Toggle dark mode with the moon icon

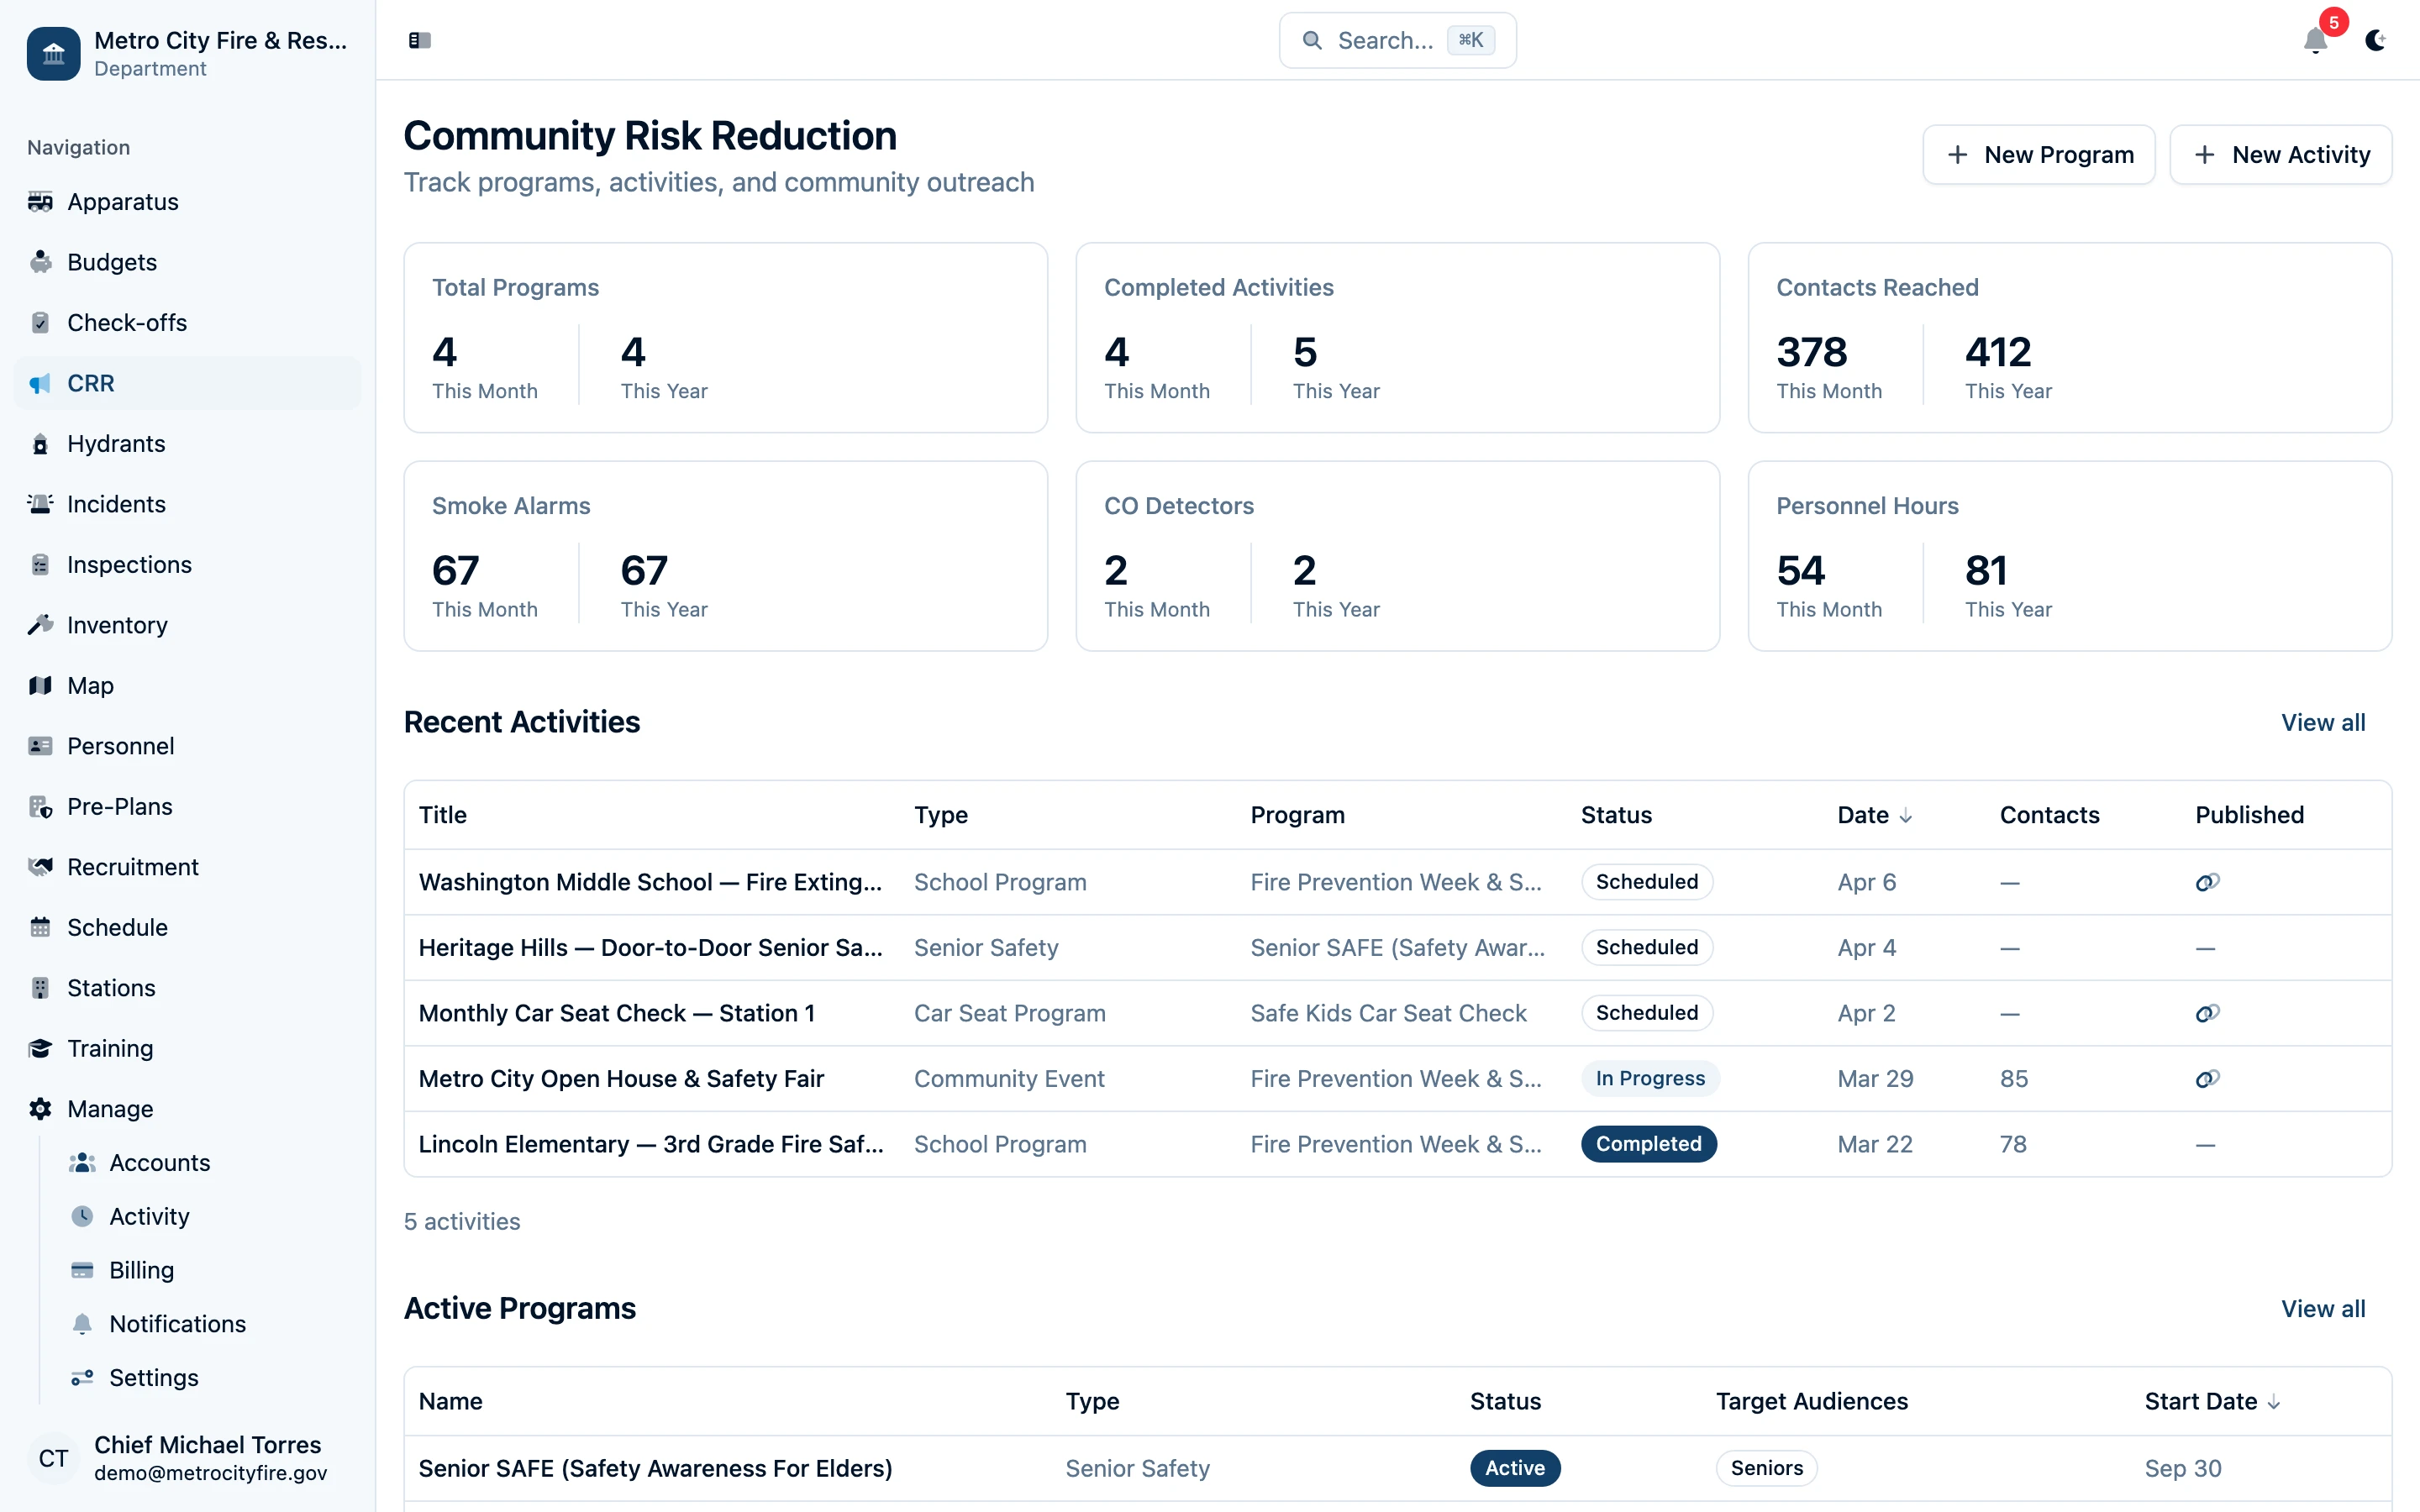[x=2376, y=41]
